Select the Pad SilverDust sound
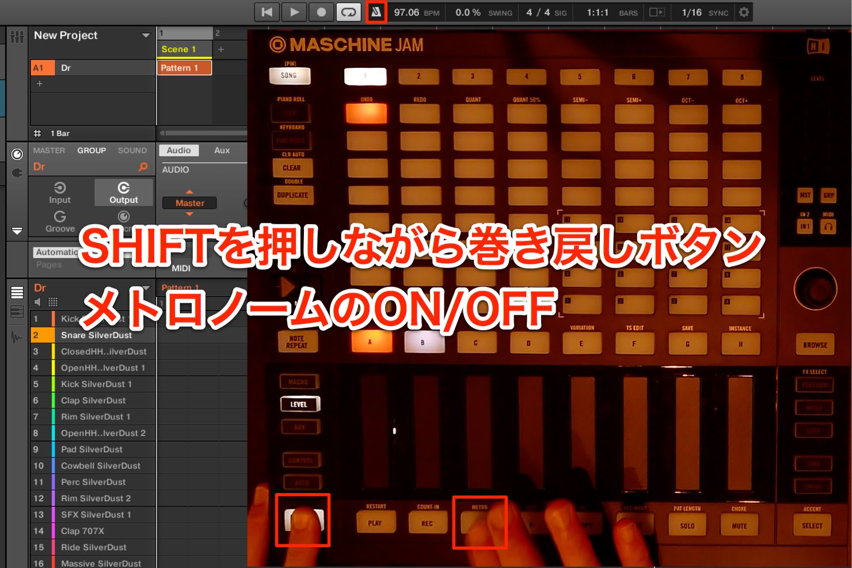 (x=93, y=449)
